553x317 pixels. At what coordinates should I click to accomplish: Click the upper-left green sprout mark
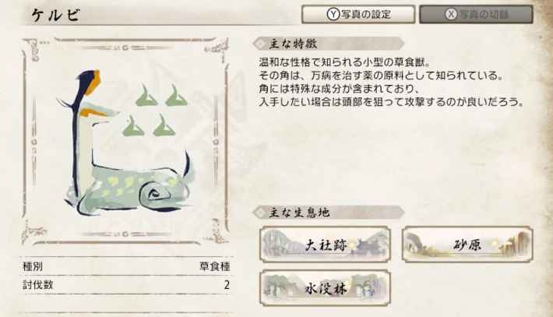(x=146, y=95)
